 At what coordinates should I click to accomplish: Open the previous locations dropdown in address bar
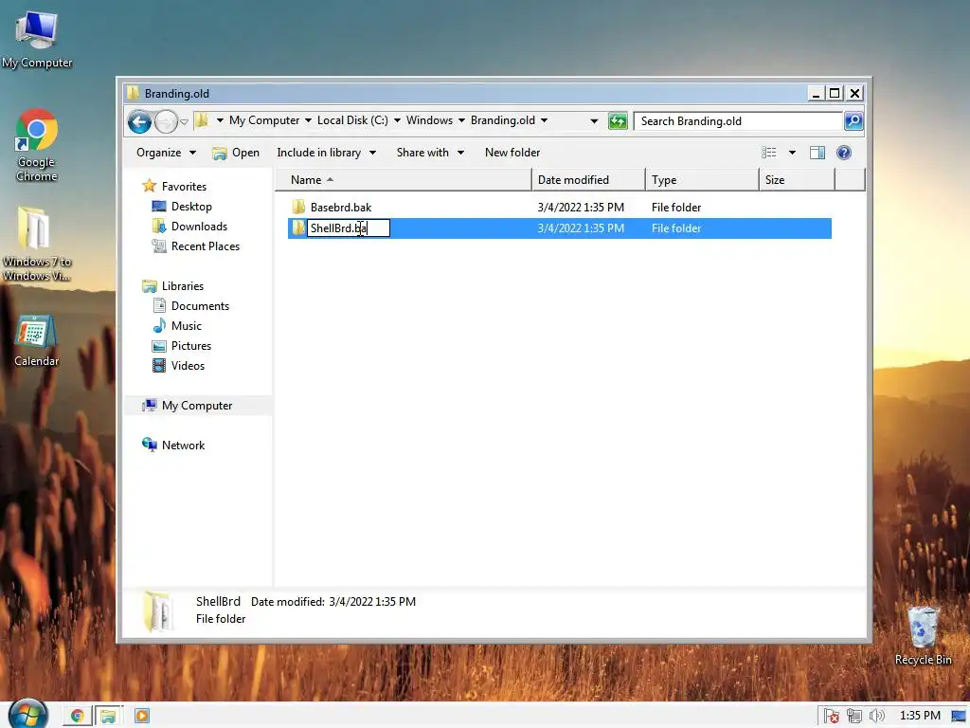coord(594,120)
